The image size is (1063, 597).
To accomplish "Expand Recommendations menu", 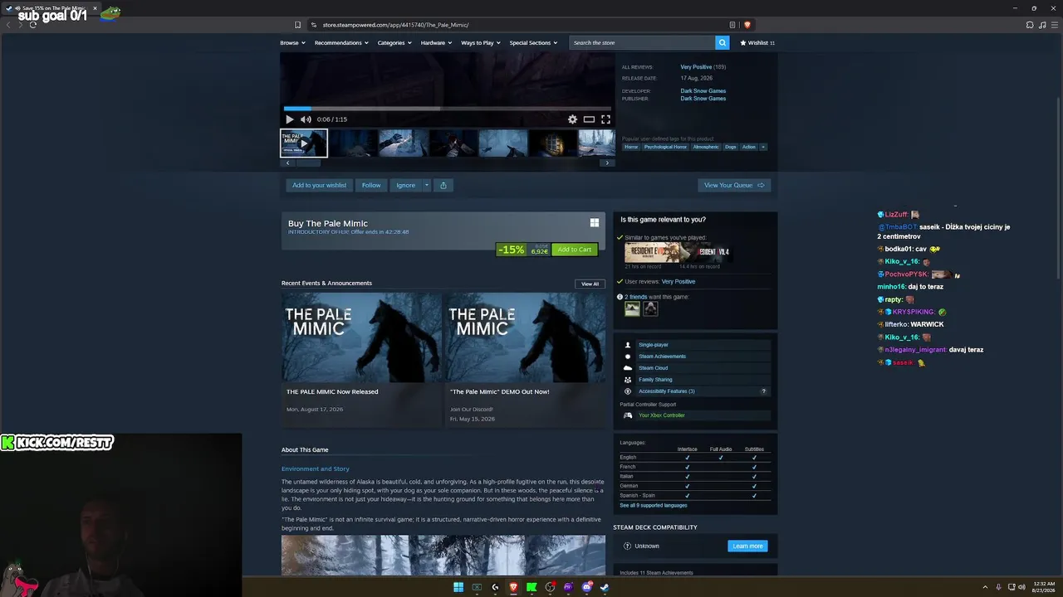I will pos(341,43).
